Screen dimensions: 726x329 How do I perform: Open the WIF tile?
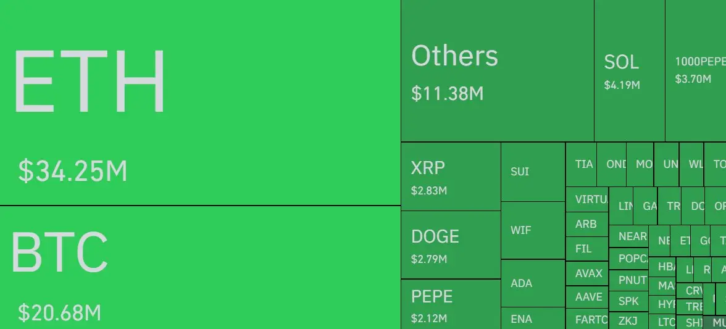(533, 230)
